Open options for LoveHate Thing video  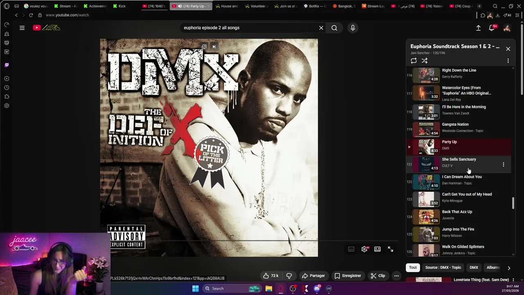(513, 280)
